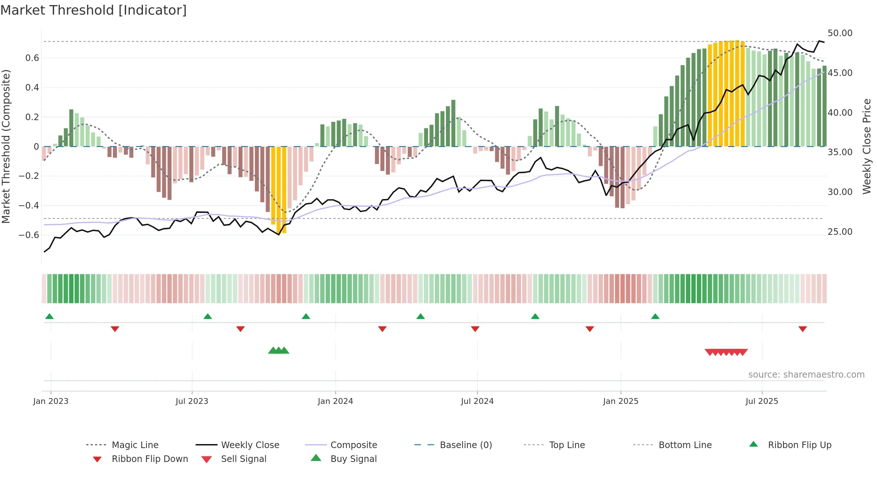Click the Ribbon Flip Up marker after Jul 2023

pos(208,316)
